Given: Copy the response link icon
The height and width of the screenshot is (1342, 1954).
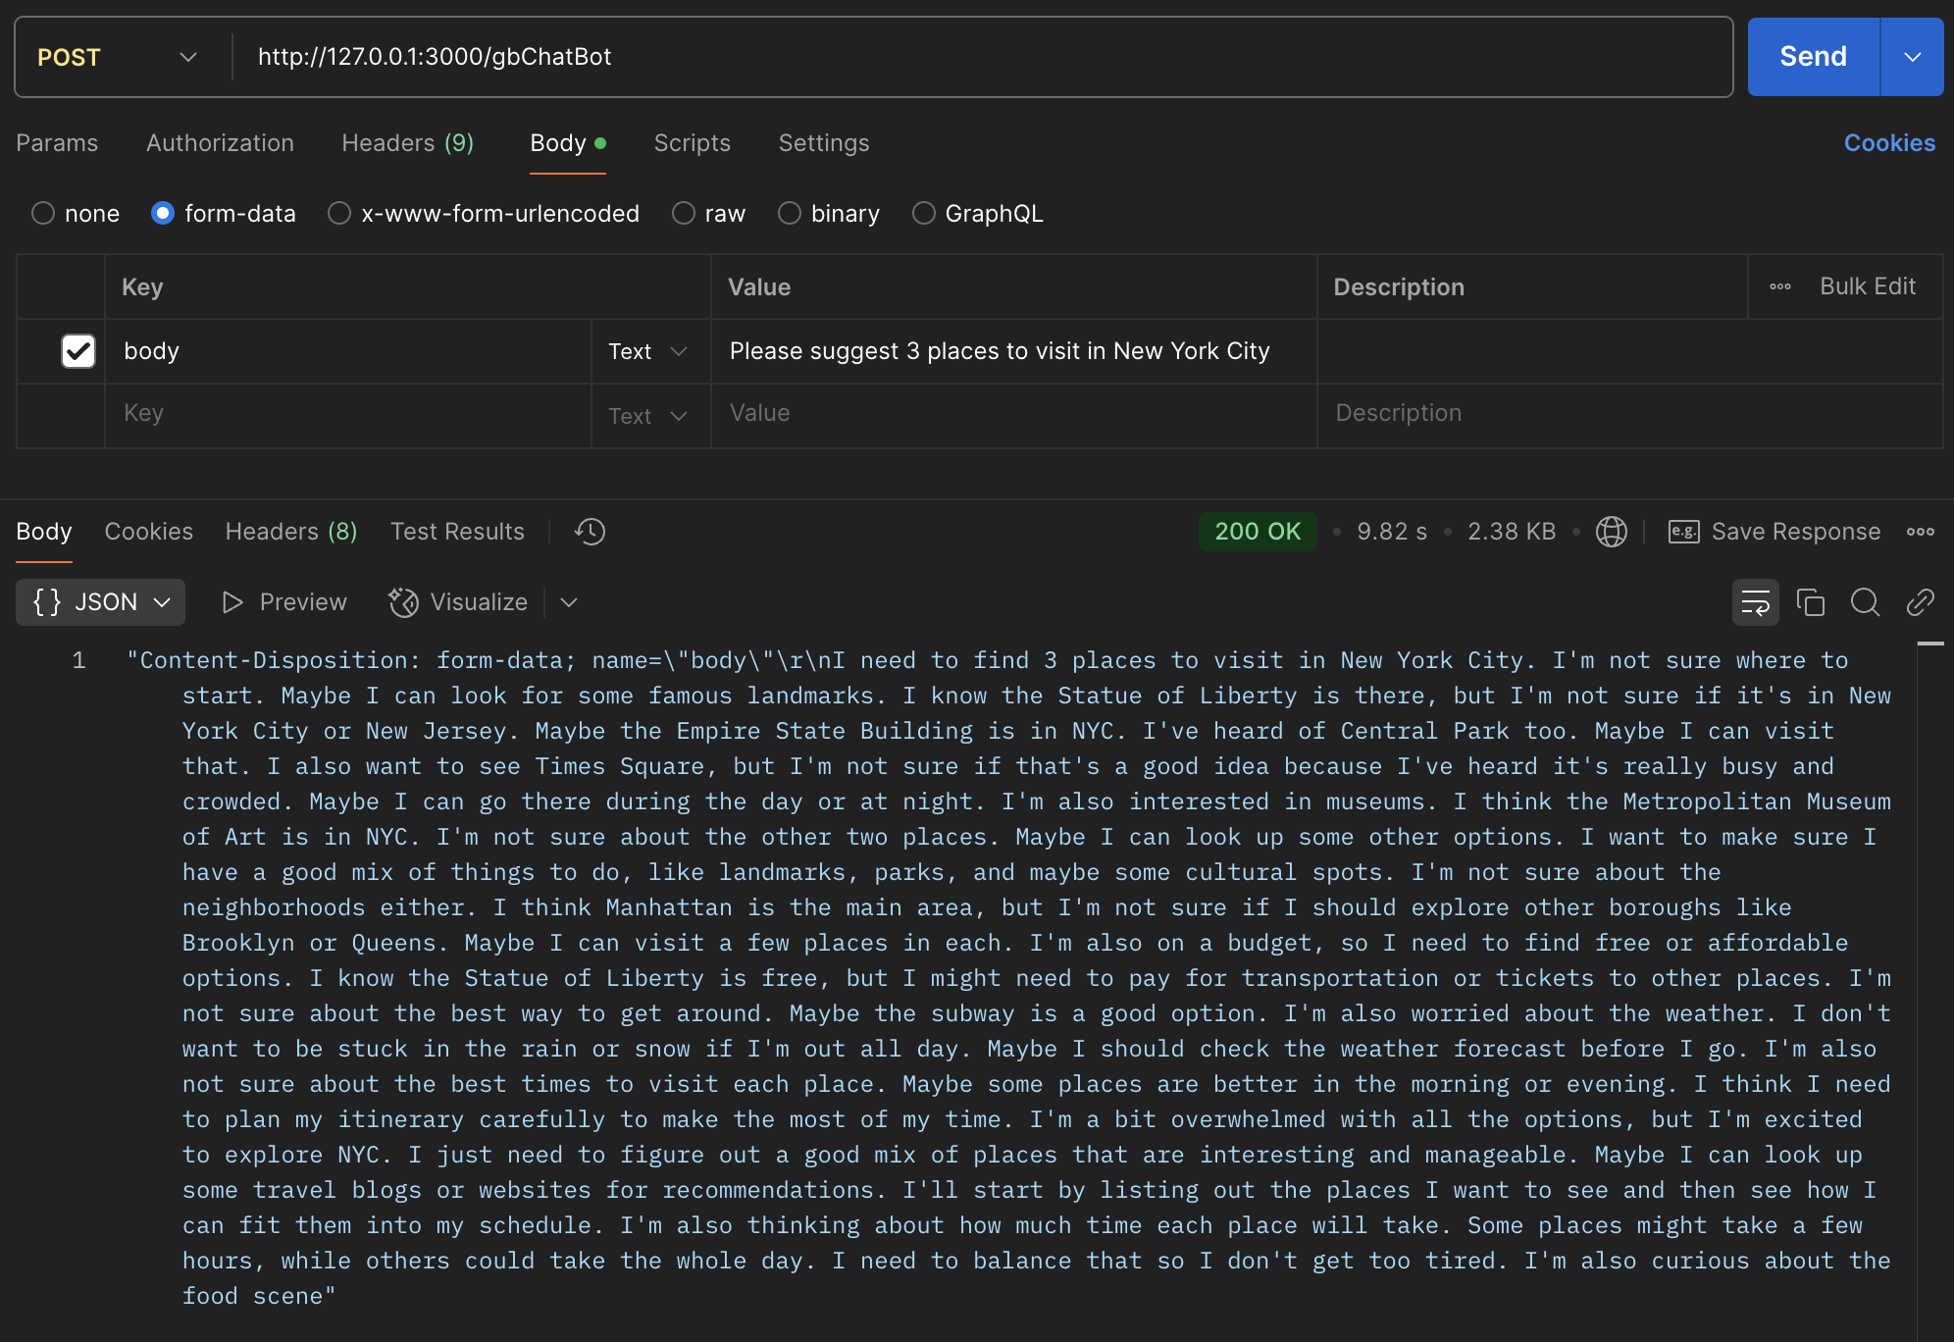Looking at the screenshot, I should (x=1920, y=602).
